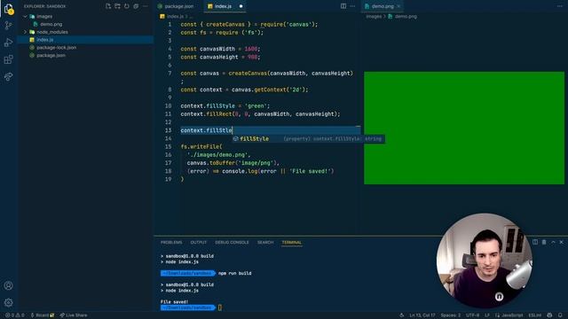Collapse the images folder

click(x=25, y=16)
